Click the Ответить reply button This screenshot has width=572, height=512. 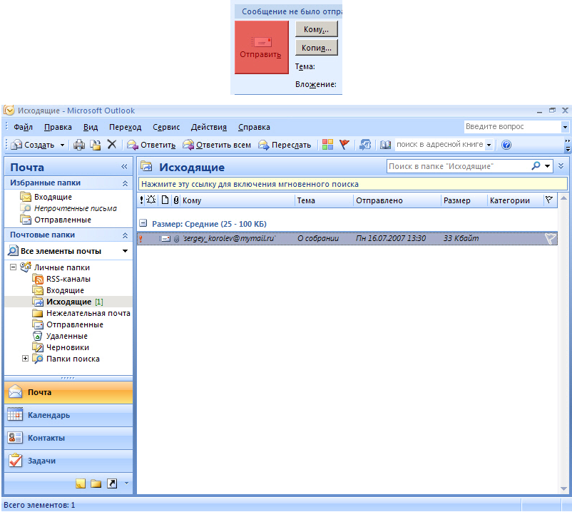(151, 145)
